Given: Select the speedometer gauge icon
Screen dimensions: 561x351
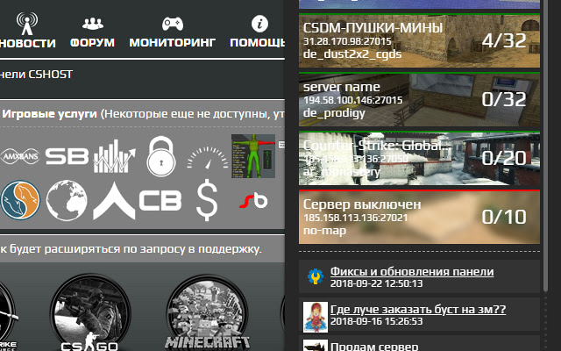Looking at the screenshot, I should (208, 158).
